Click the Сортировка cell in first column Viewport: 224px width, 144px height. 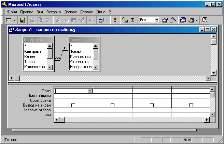[x=73, y=100]
